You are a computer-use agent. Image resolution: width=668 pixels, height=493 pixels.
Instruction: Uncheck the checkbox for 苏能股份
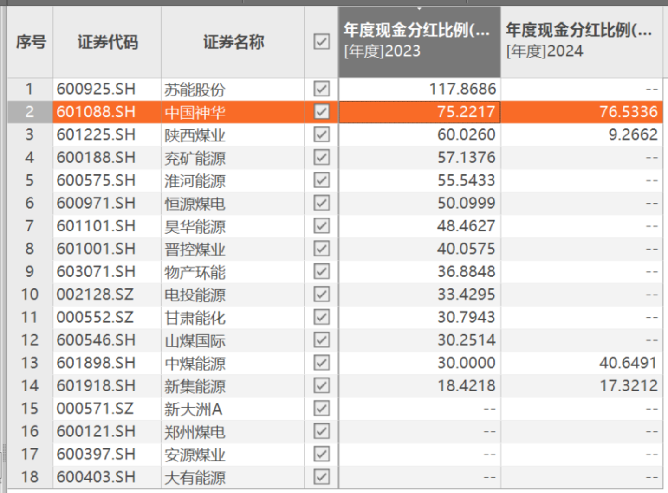321,89
